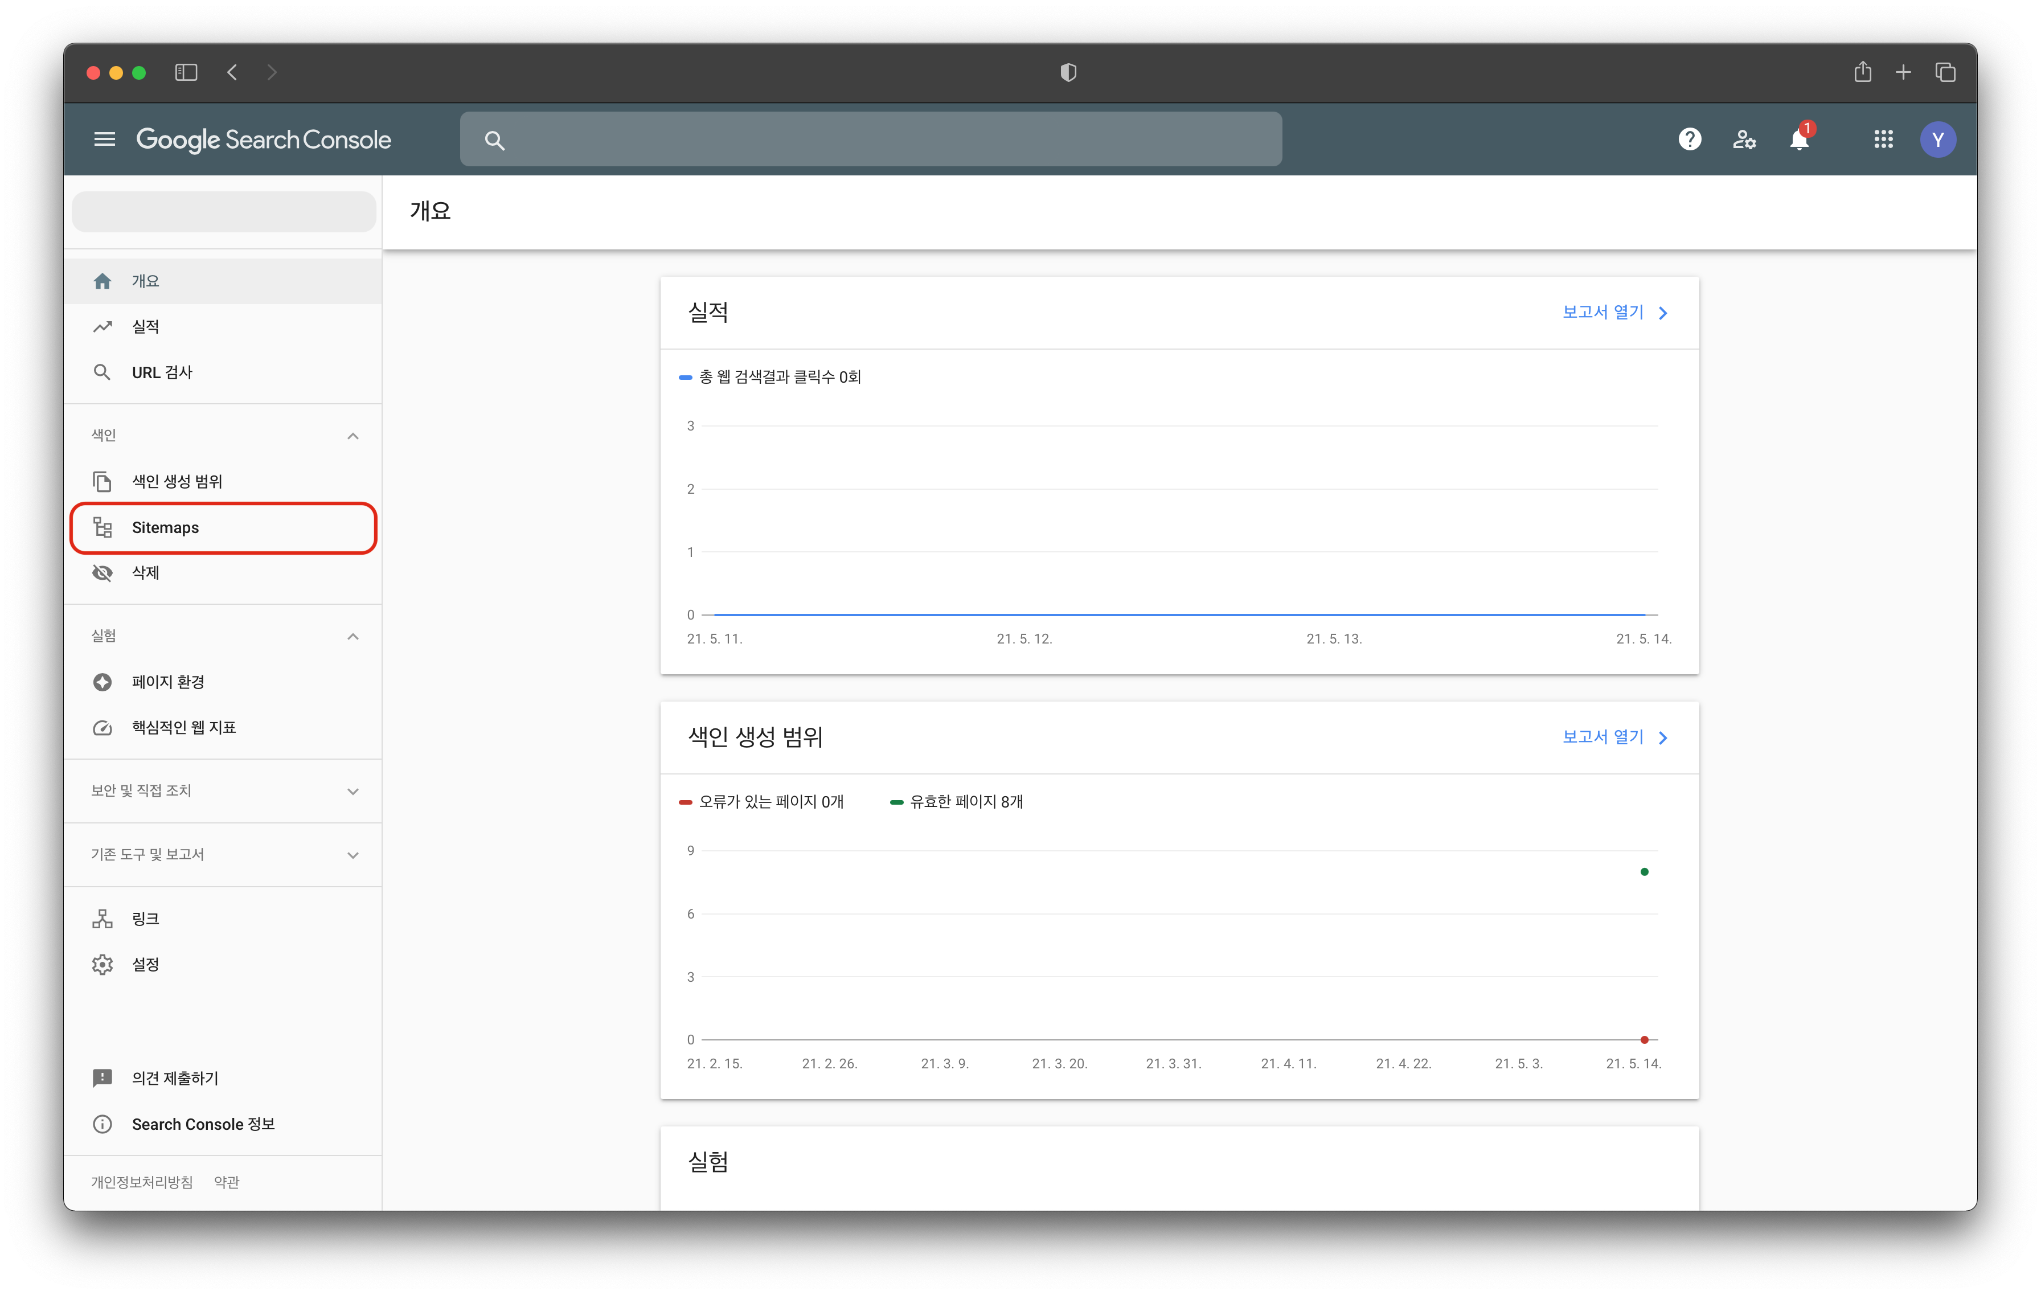Collapse the 색인 section
This screenshot has width=2041, height=1295.
pos(353,436)
